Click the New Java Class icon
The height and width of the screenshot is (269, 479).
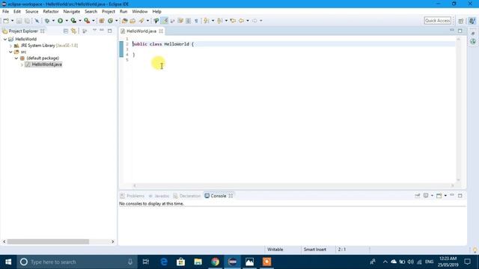click(110, 21)
